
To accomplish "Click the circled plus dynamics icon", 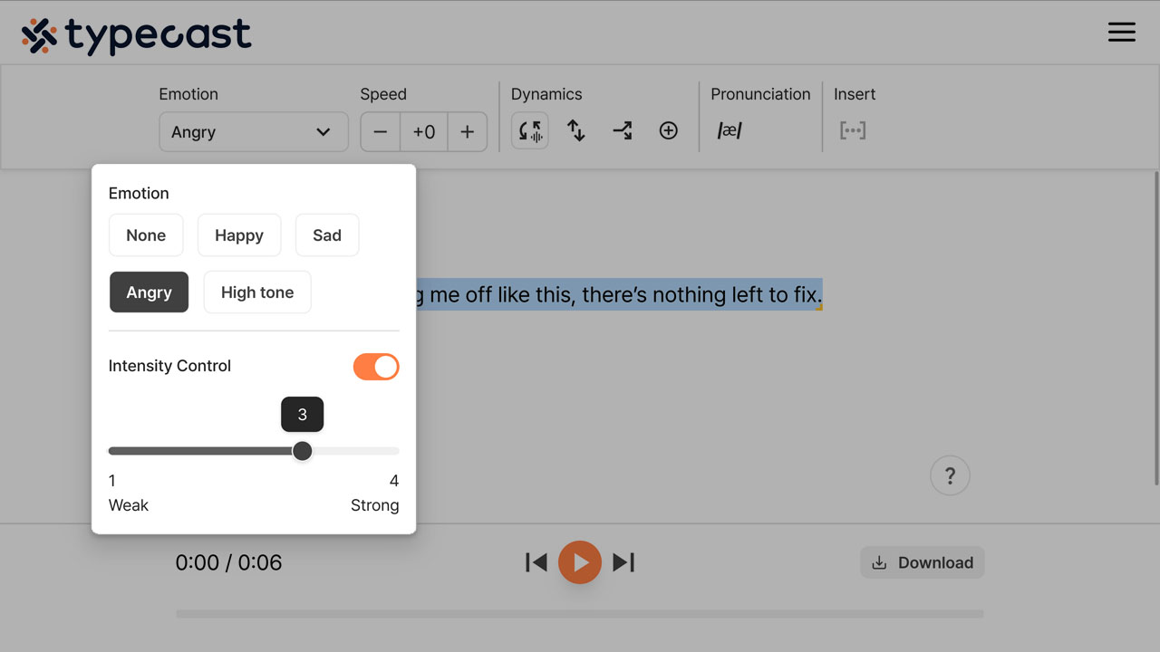I will [x=668, y=131].
